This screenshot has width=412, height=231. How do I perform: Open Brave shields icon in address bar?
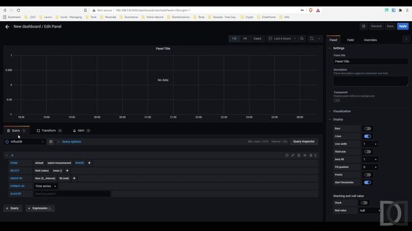[x=310, y=10]
